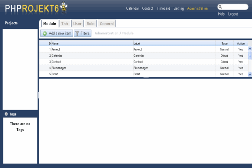Screen dimensions: 252x168
Task: Click the grid scrollbar thumb
Action: click(x=250, y=55)
